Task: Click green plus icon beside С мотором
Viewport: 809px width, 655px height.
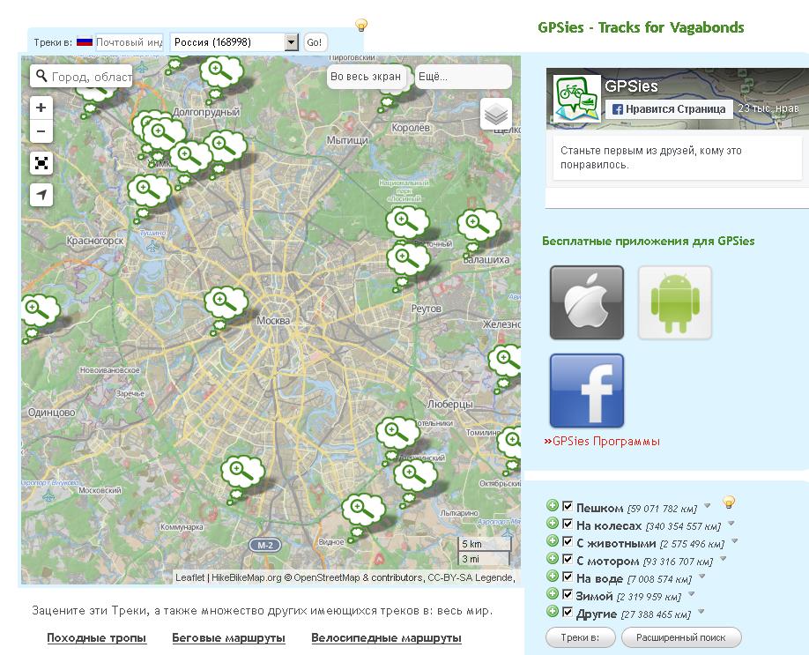Action: (x=553, y=559)
